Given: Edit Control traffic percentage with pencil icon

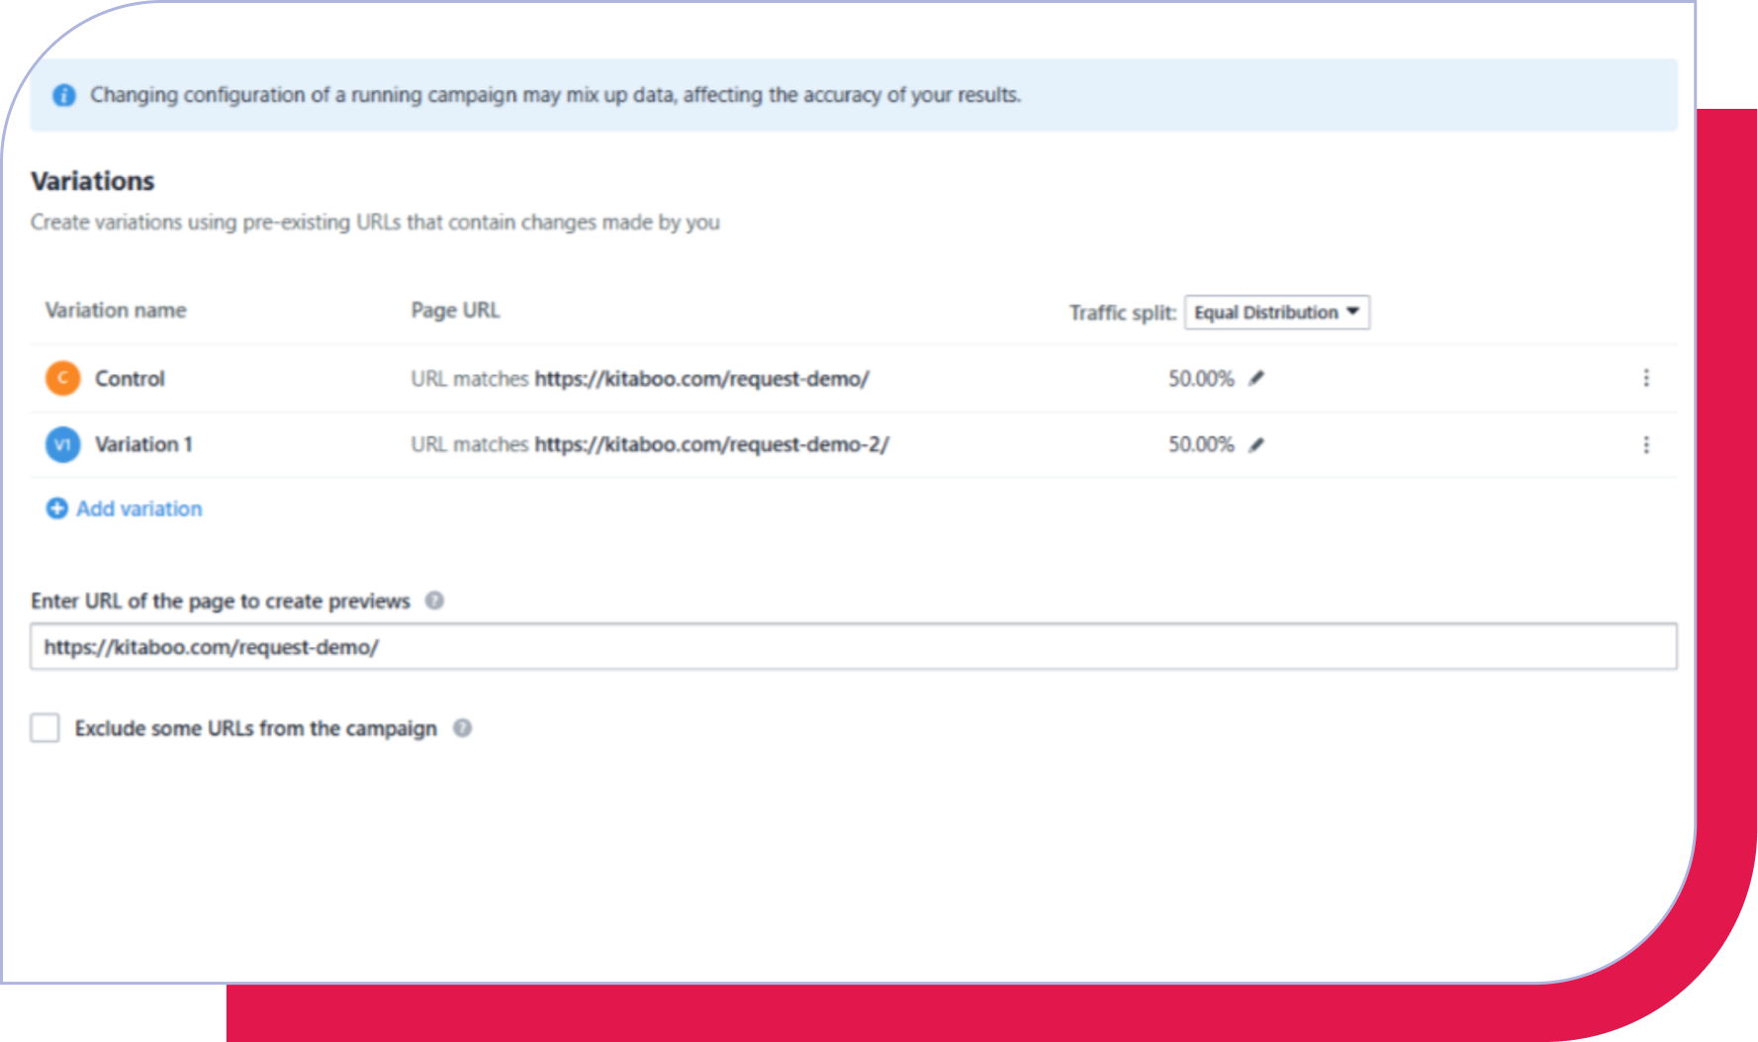Looking at the screenshot, I should click(1256, 378).
